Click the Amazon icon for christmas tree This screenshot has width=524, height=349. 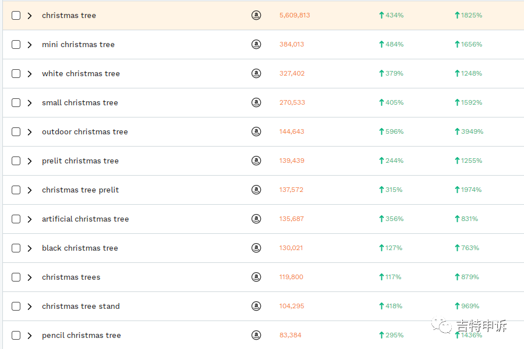[256, 15]
